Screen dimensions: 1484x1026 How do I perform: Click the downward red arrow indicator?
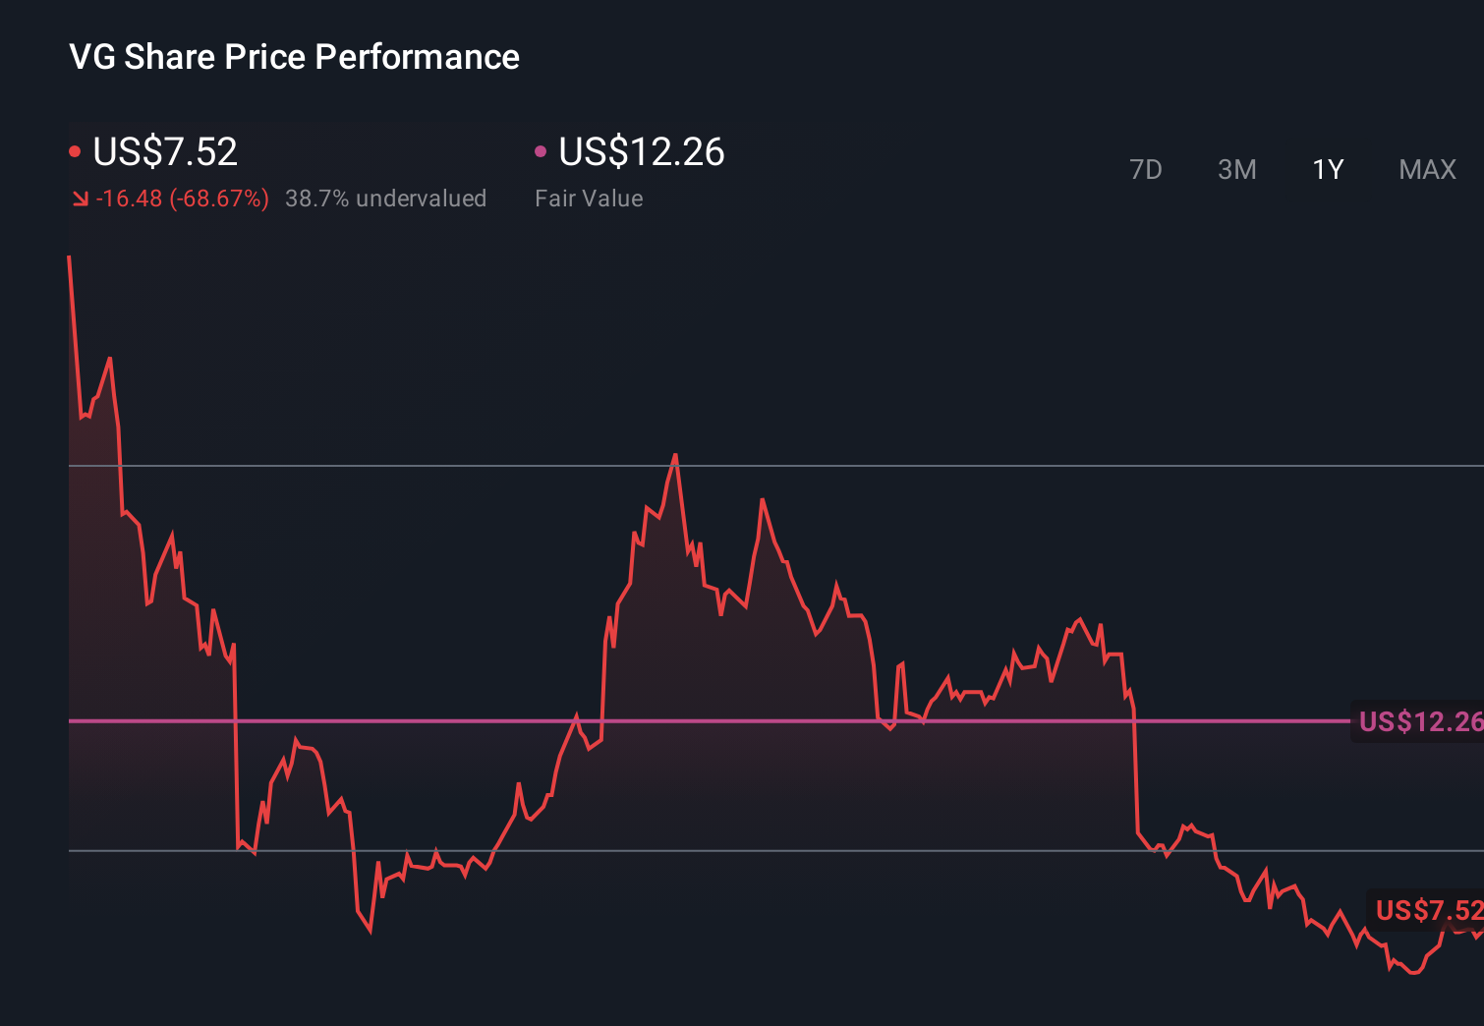pos(81,198)
